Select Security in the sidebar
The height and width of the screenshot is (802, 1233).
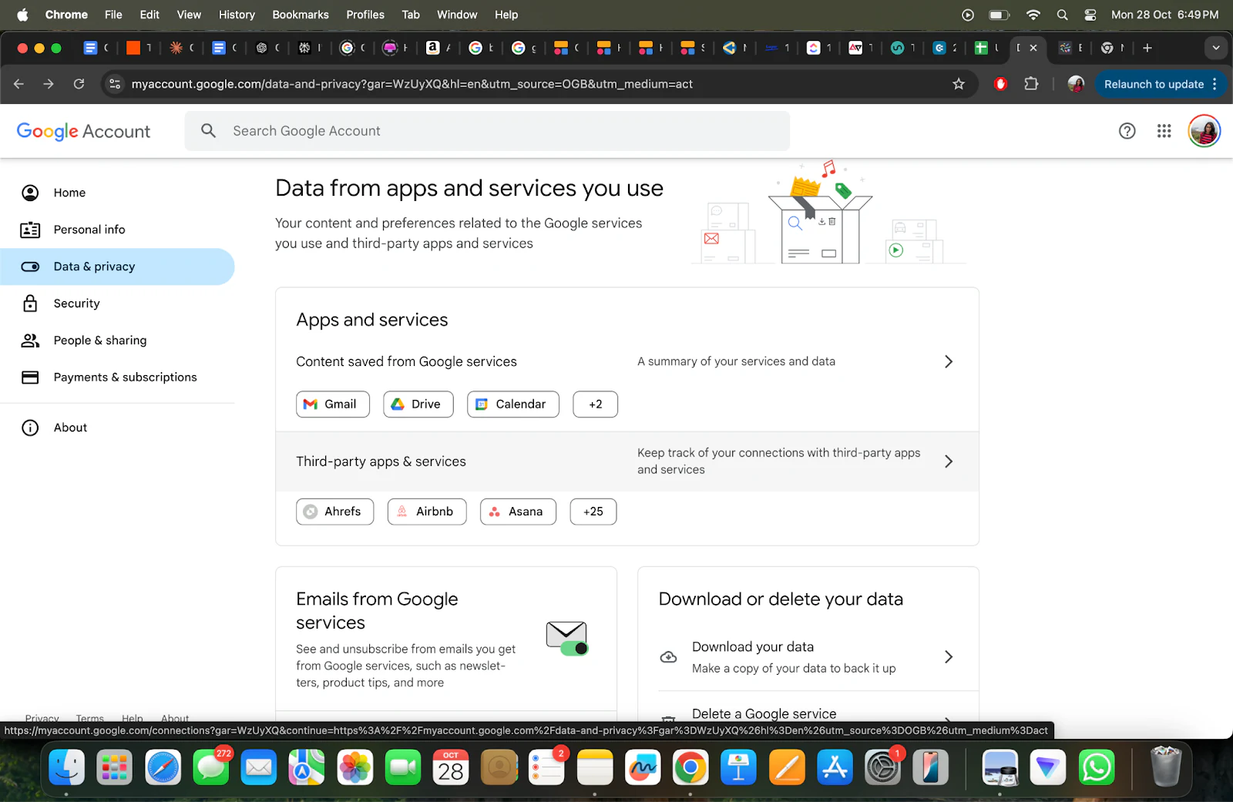117,304
